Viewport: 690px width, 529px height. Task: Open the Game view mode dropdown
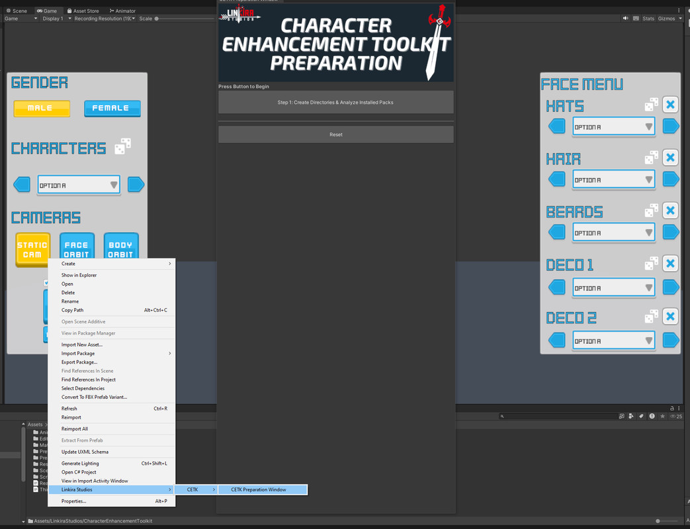tap(21, 19)
